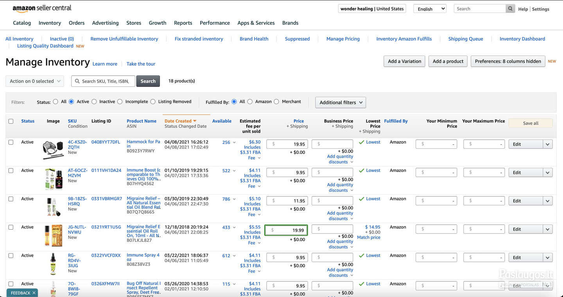Expand available quantity 256 chevron
563x297 pixels.
point(234,142)
